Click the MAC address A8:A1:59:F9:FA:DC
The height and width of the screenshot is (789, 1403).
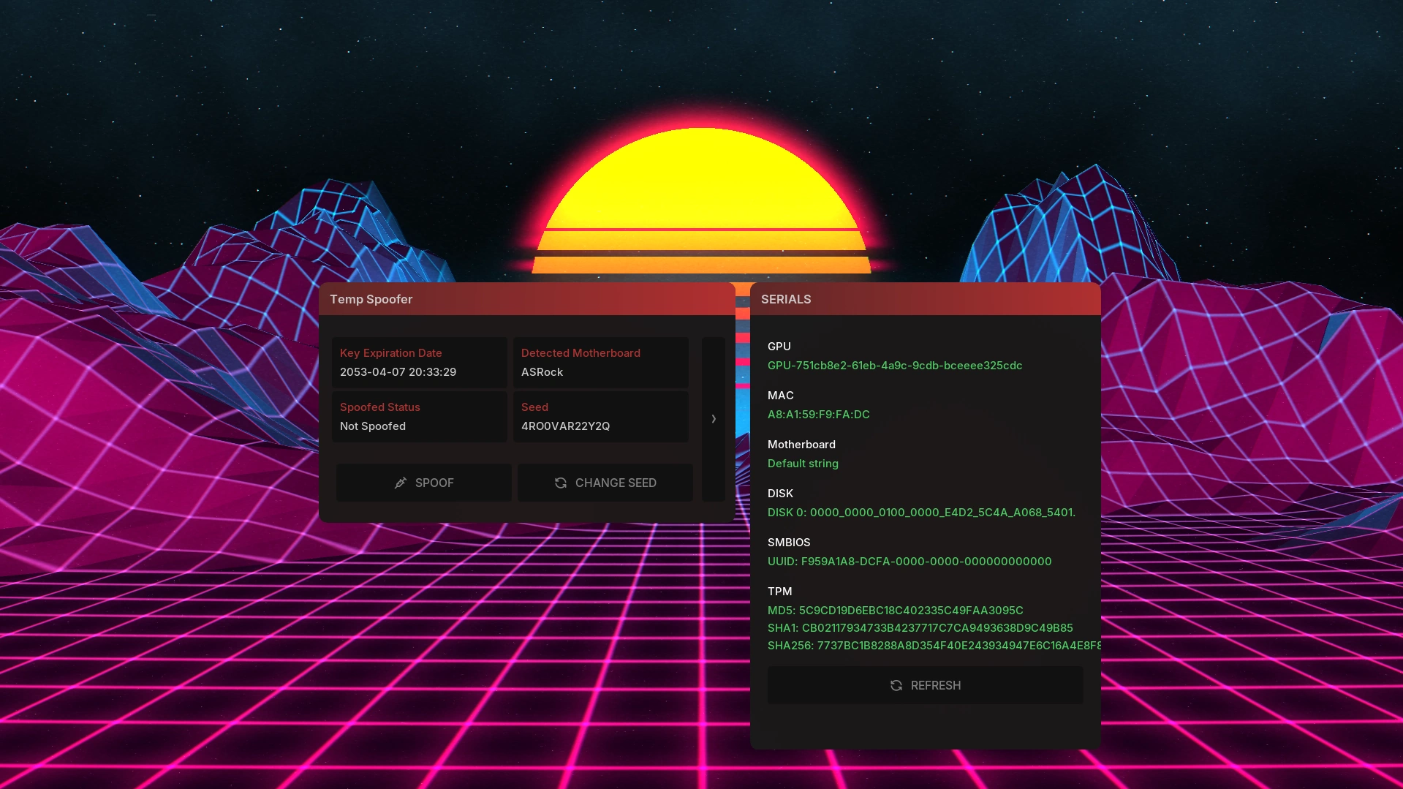(x=818, y=415)
